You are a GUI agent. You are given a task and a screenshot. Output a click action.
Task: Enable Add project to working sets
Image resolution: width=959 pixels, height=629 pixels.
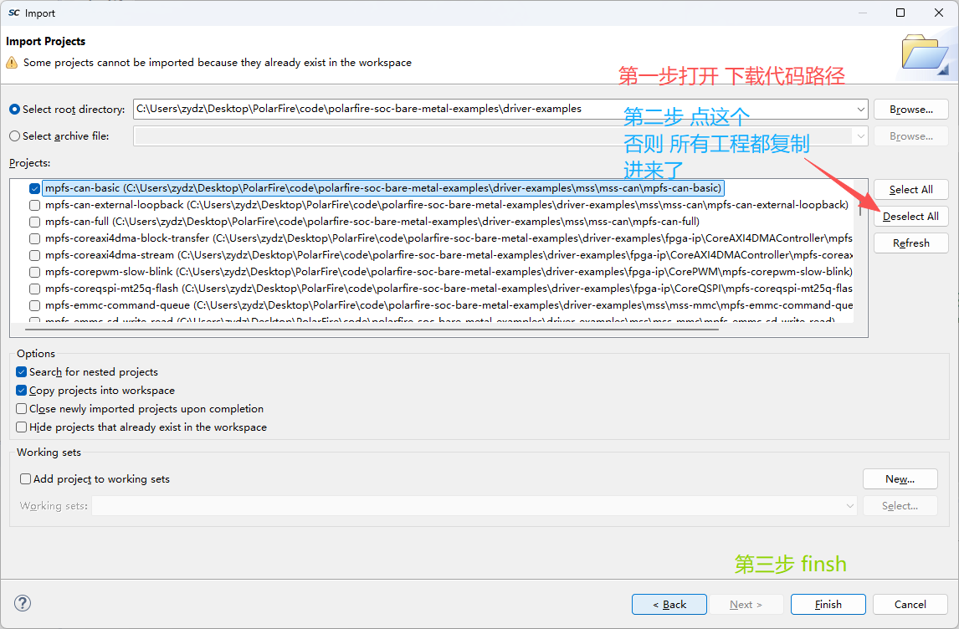25,478
